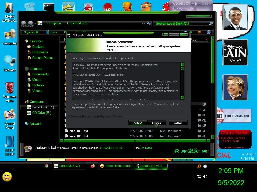Refresh the Local Disk (C:) folder

[149, 24]
